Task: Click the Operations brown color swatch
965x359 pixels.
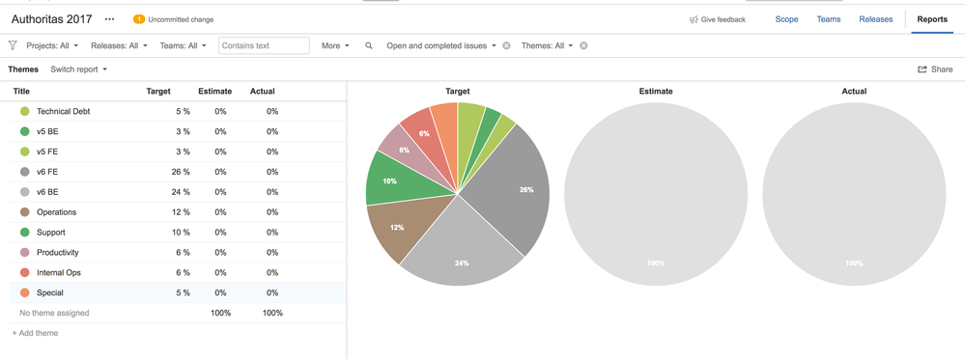Action: 24,212
